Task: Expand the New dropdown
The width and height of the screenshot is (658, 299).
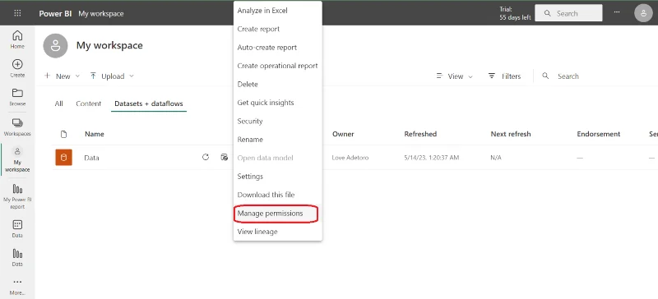Action: [x=63, y=76]
